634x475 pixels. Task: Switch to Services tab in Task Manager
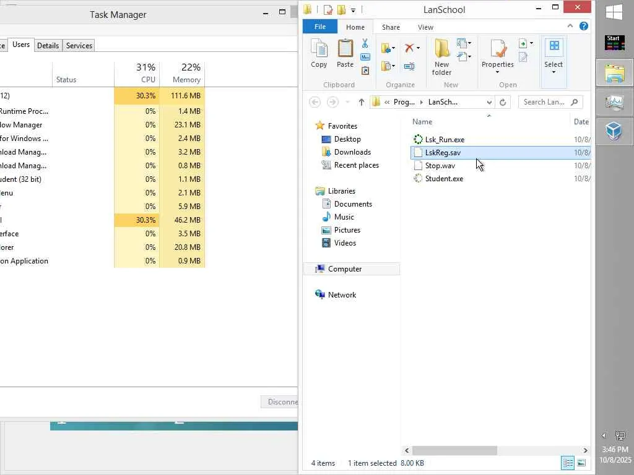79,46
